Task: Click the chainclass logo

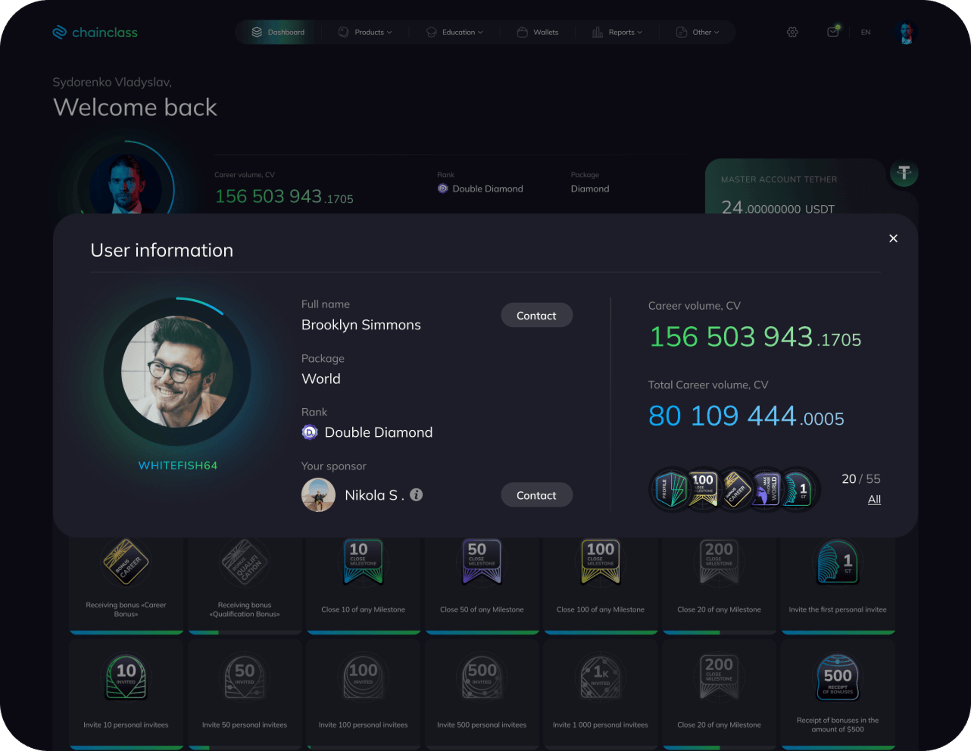Action: [95, 32]
